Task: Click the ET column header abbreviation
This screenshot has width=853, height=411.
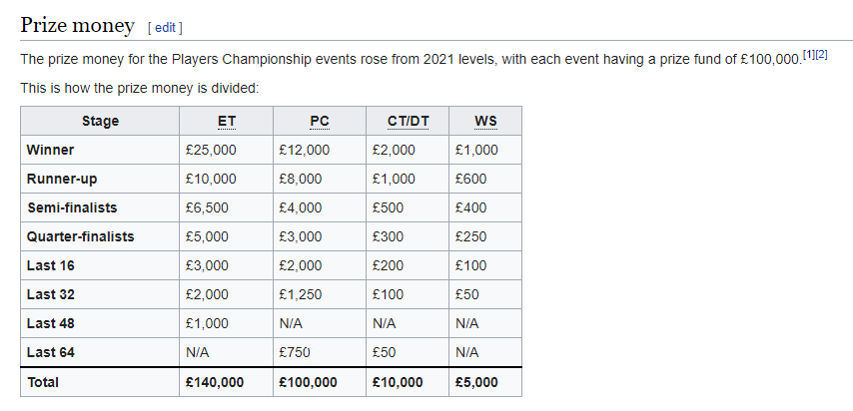Action: [x=227, y=122]
